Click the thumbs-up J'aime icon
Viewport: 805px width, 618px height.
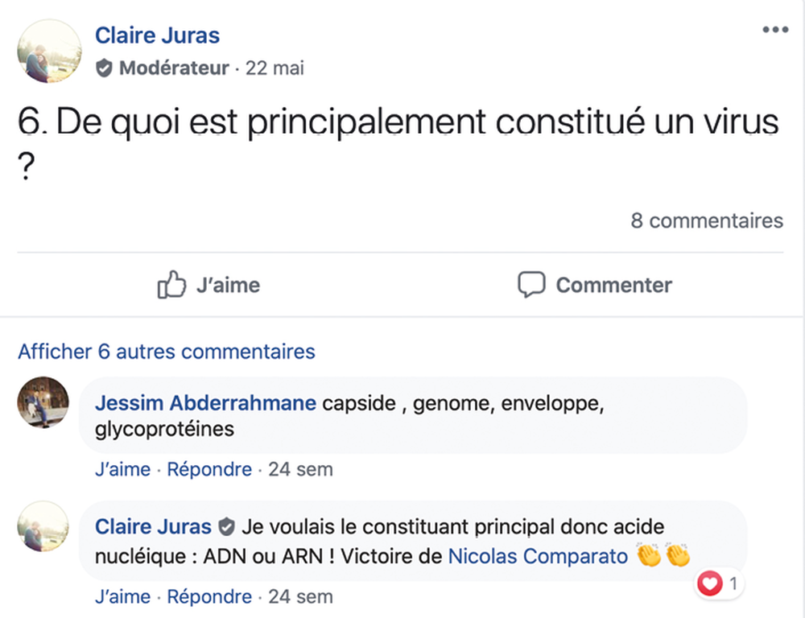[171, 285]
